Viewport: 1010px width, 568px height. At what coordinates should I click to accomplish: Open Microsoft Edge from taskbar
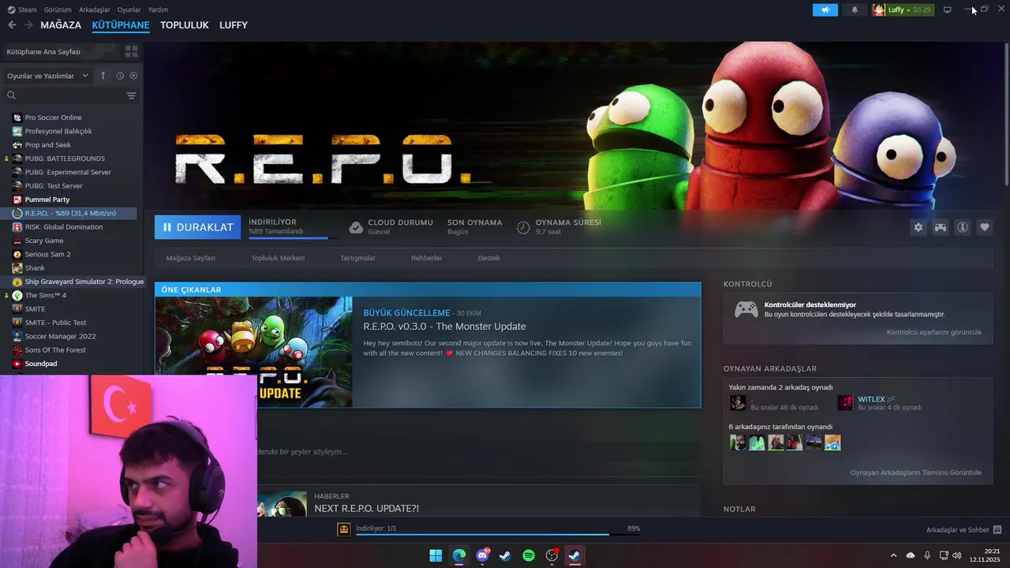tap(459, 555)
